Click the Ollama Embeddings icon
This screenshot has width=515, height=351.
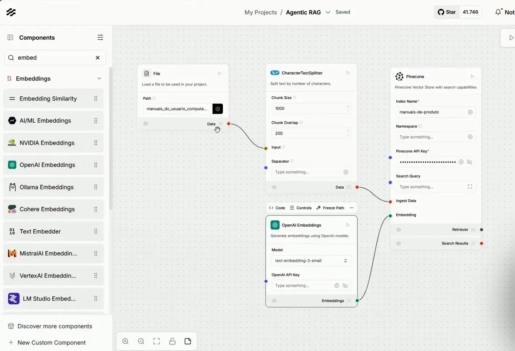[12, 187]
